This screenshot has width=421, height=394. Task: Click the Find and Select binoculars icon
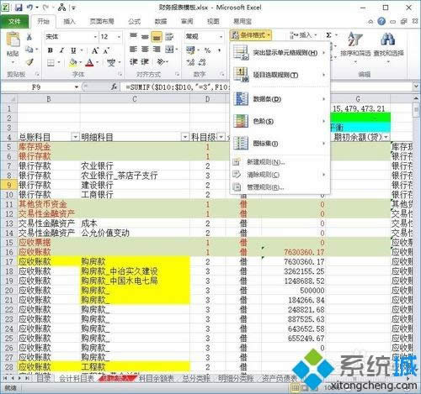(x=388, y=39)
